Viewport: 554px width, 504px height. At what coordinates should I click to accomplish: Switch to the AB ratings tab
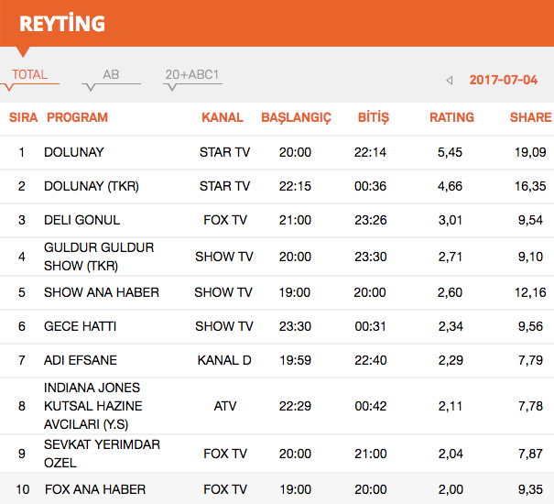point(111,75)
